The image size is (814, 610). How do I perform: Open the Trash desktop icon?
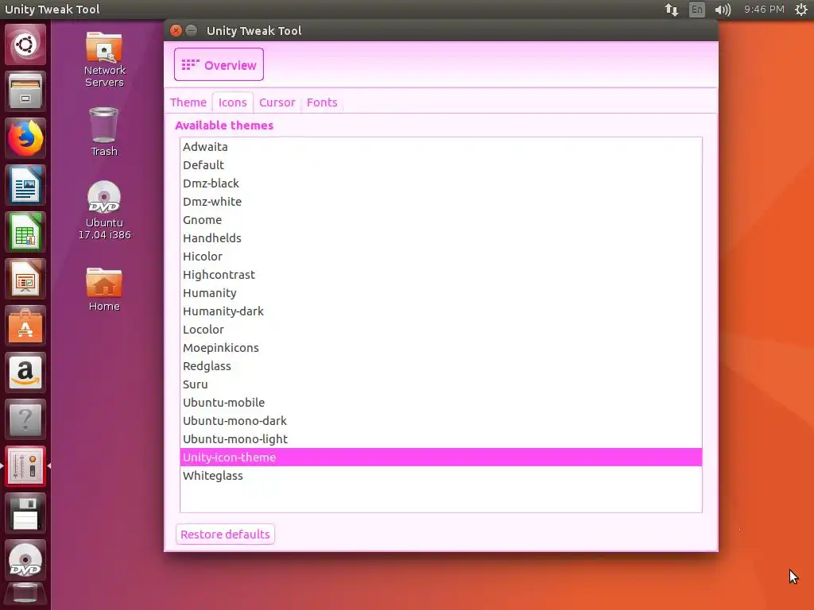[x=104, y=132]
